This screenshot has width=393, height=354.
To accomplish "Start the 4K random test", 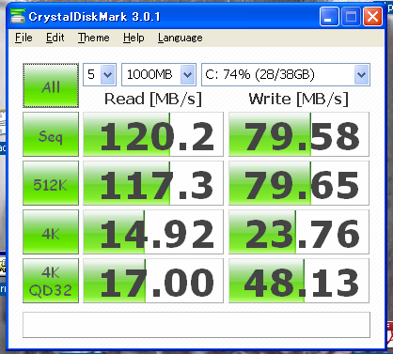I will point(51,232).
